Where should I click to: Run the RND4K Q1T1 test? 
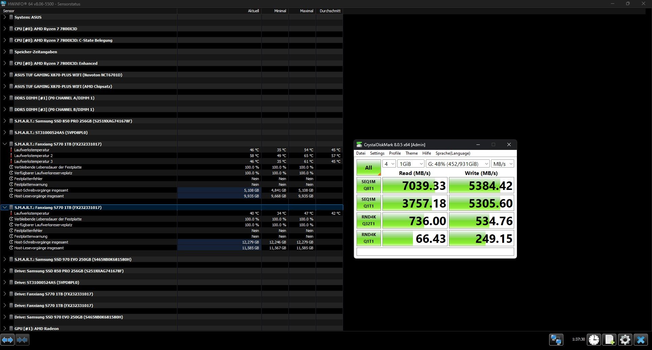368,238
